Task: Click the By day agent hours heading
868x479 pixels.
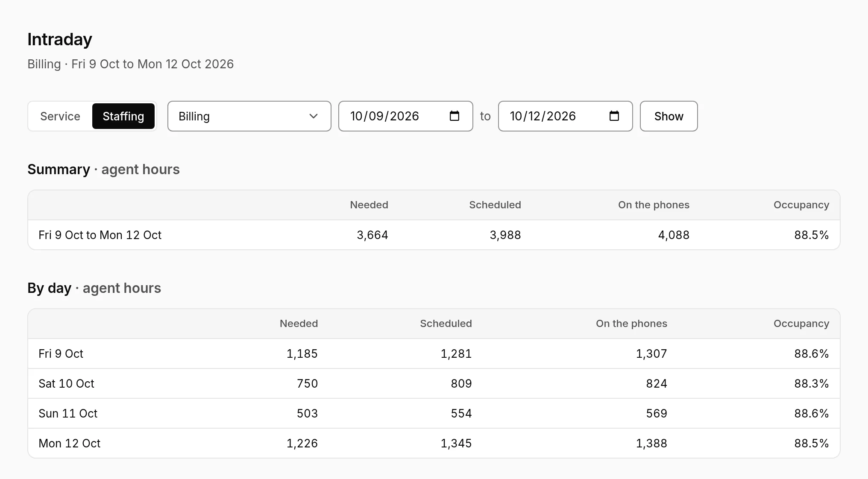Action: point(94,288)
